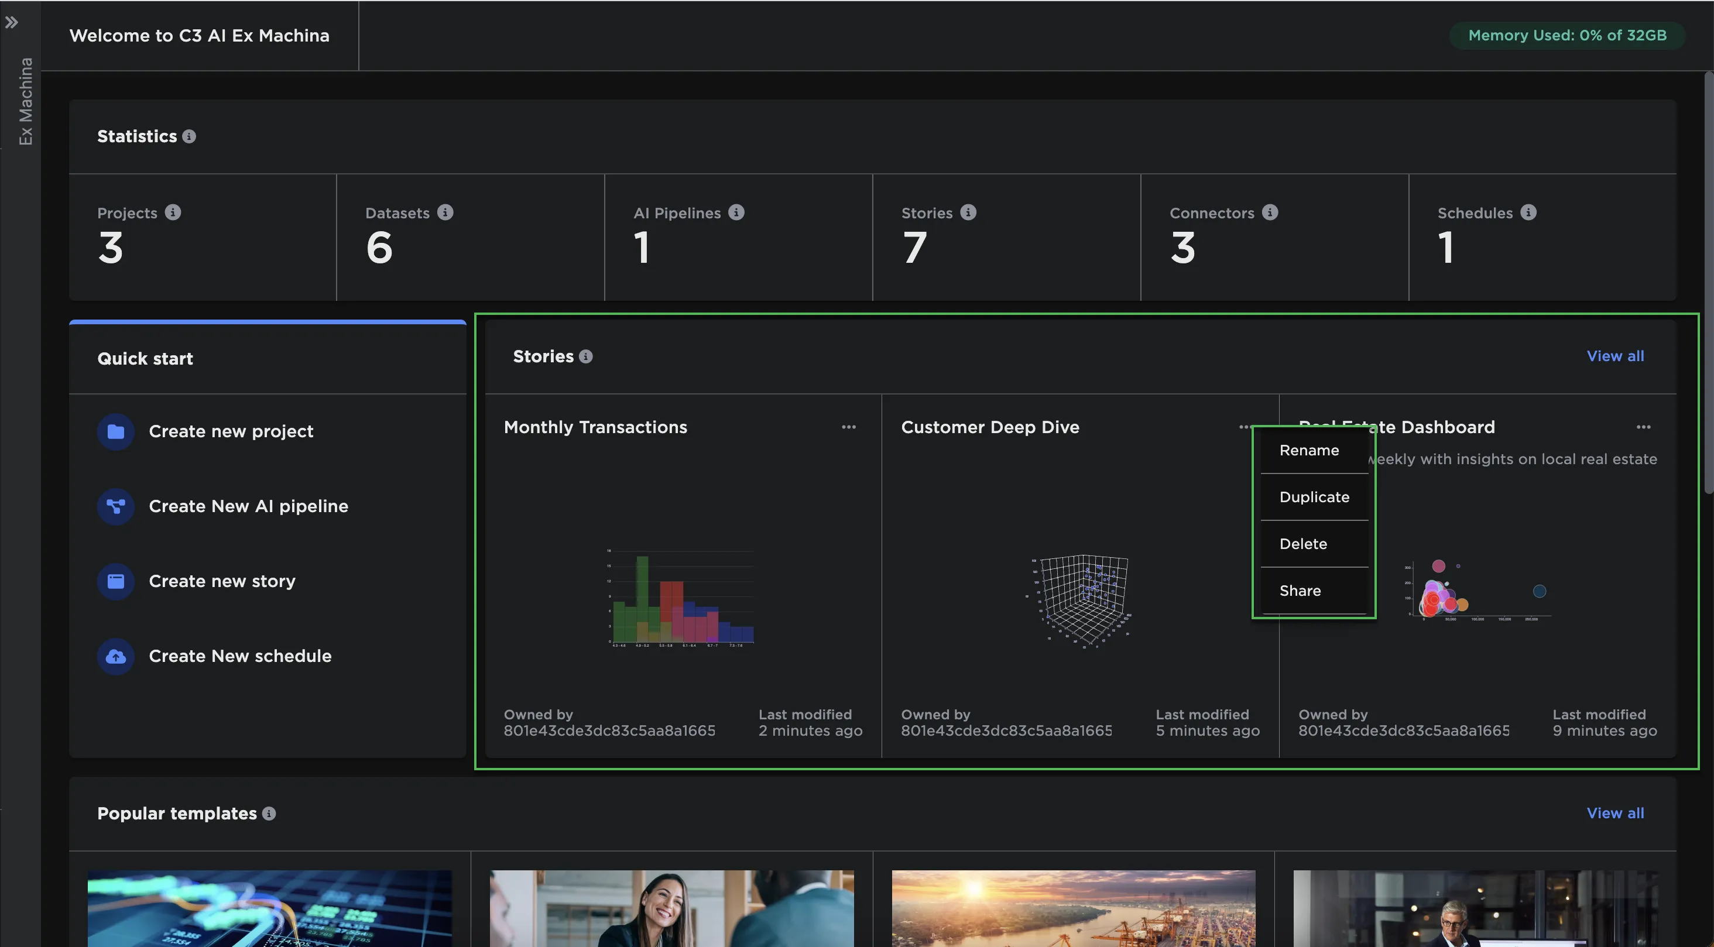The height and width of the screenshot is (947, 1714).
Task: Select Rename in the story context menu
Action: click(1309, 451)
